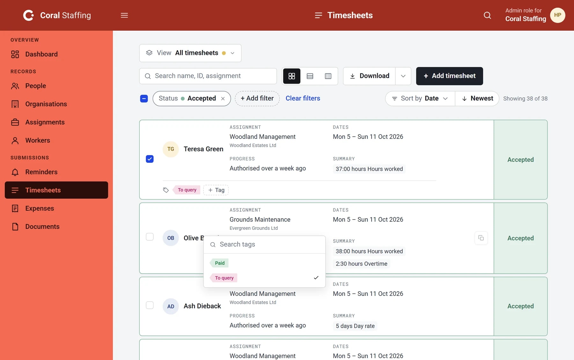Toggle the Newest sort order
The image size is (574, 360).
point(477,99)
